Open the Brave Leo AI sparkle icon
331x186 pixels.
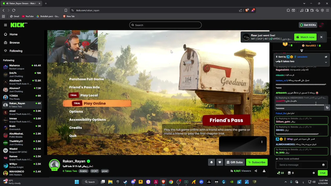click(x=317, y=10)
